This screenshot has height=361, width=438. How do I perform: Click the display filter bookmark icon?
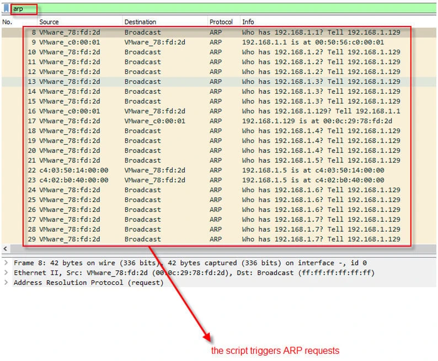tap(6, 9)
